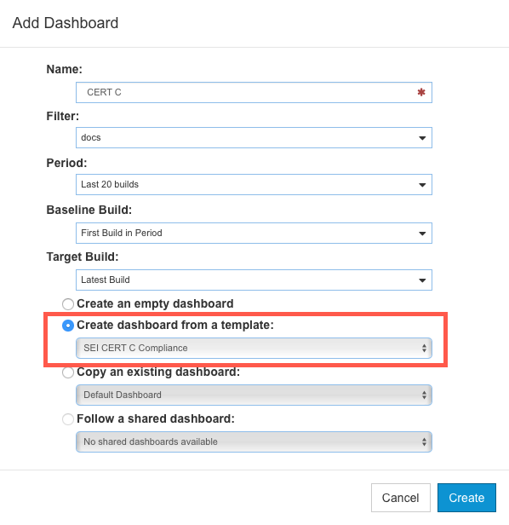The image size is (509, 525).
Task: Click the red required-field asterisk
Action: point(421,92)
